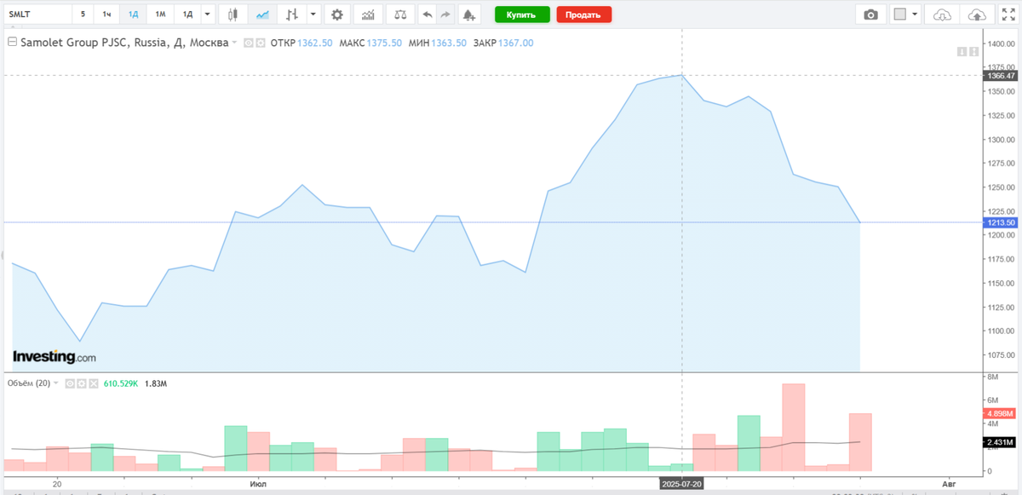
Task: Save chart layout to cloud
Action: point(978,14)
